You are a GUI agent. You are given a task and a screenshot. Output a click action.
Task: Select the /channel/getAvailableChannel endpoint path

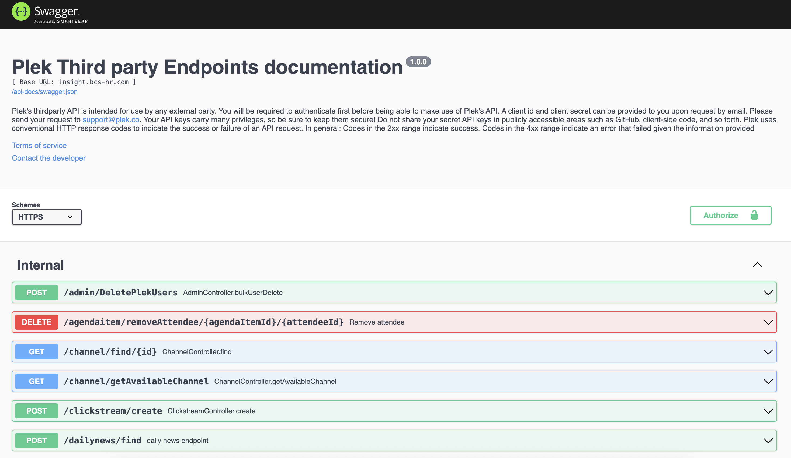136,381
